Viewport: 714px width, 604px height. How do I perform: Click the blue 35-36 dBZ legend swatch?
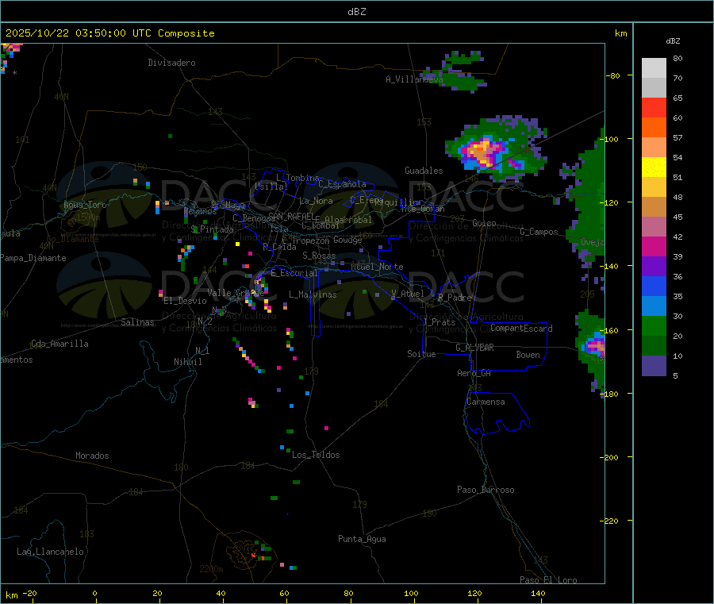click(654, 286)
